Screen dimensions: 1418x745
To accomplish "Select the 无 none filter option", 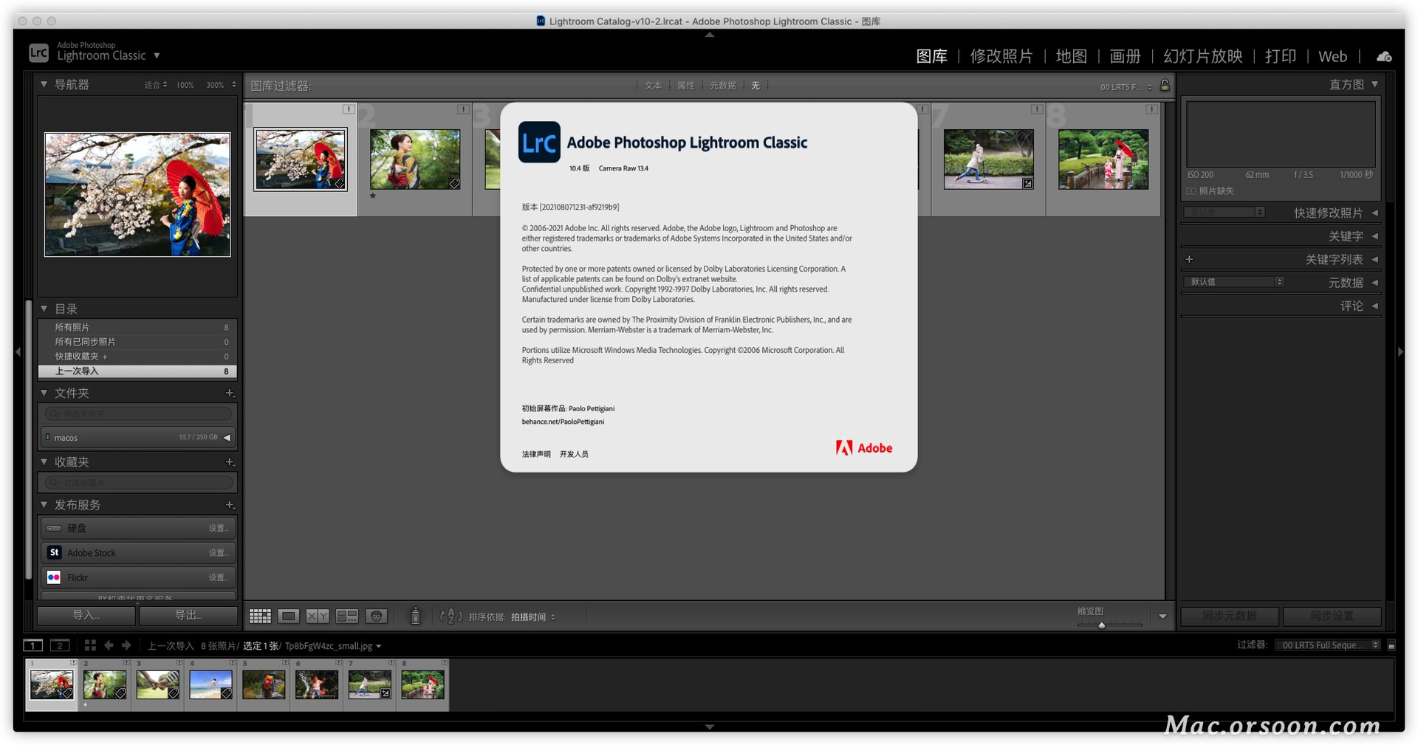I will pyautogui.click(x=756, y=86).
